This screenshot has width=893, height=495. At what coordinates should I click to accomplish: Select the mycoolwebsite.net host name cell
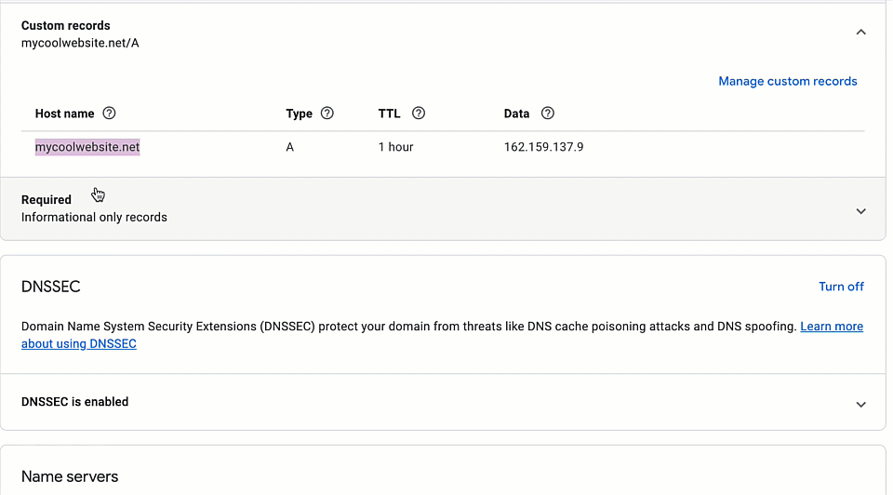tap(87, 147)
